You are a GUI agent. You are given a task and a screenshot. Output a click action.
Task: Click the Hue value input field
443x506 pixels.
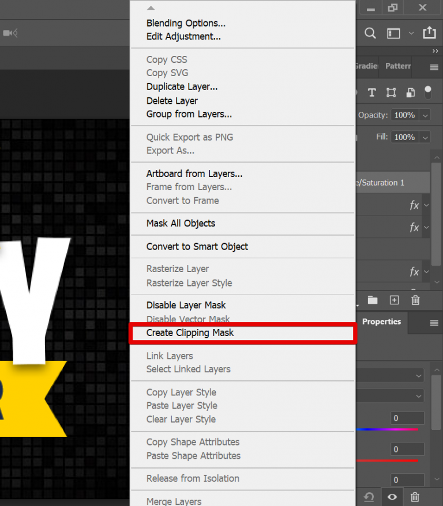point(407,418)
